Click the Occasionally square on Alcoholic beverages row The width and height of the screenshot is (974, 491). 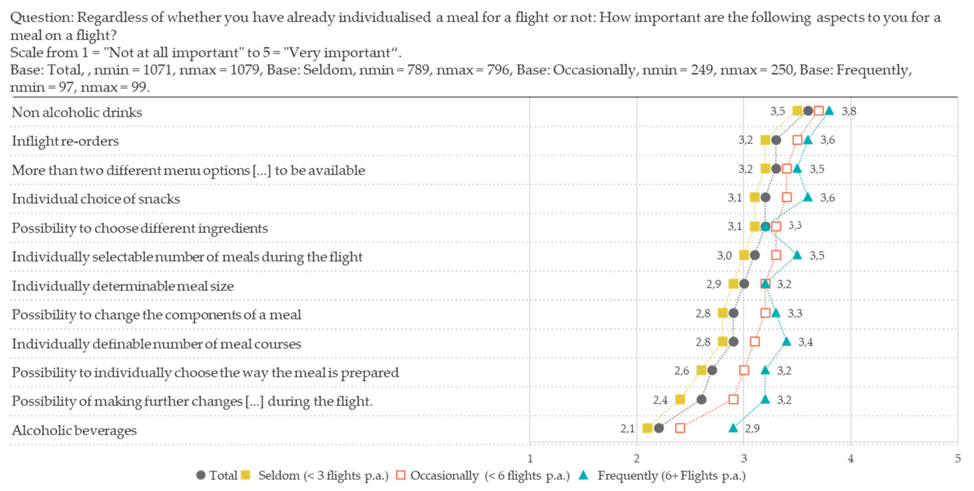[680, 428]
